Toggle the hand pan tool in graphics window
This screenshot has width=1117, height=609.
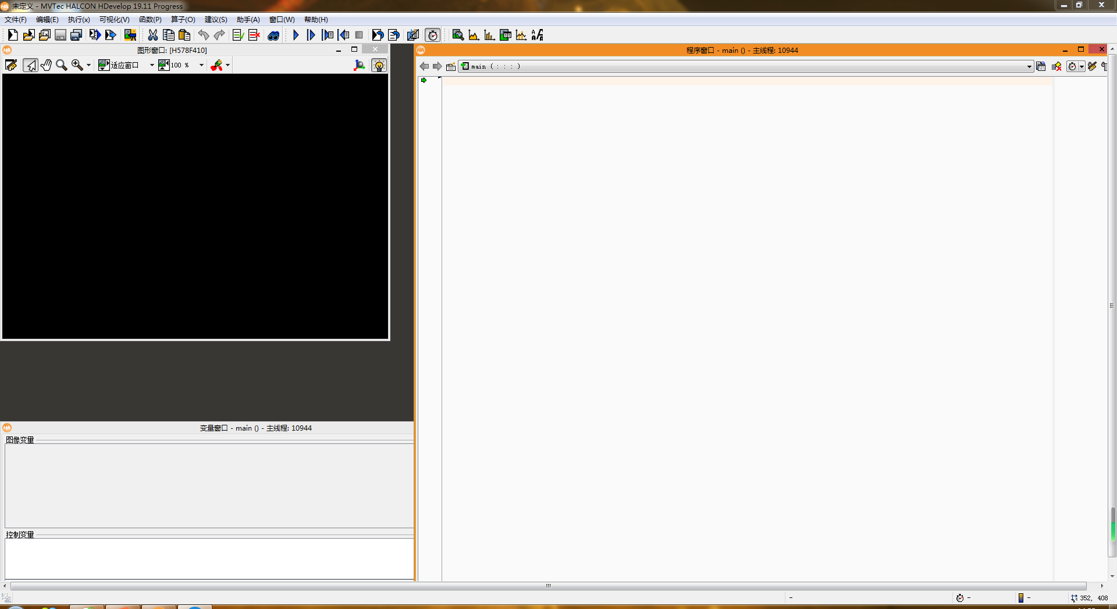(x=46, y=65)
